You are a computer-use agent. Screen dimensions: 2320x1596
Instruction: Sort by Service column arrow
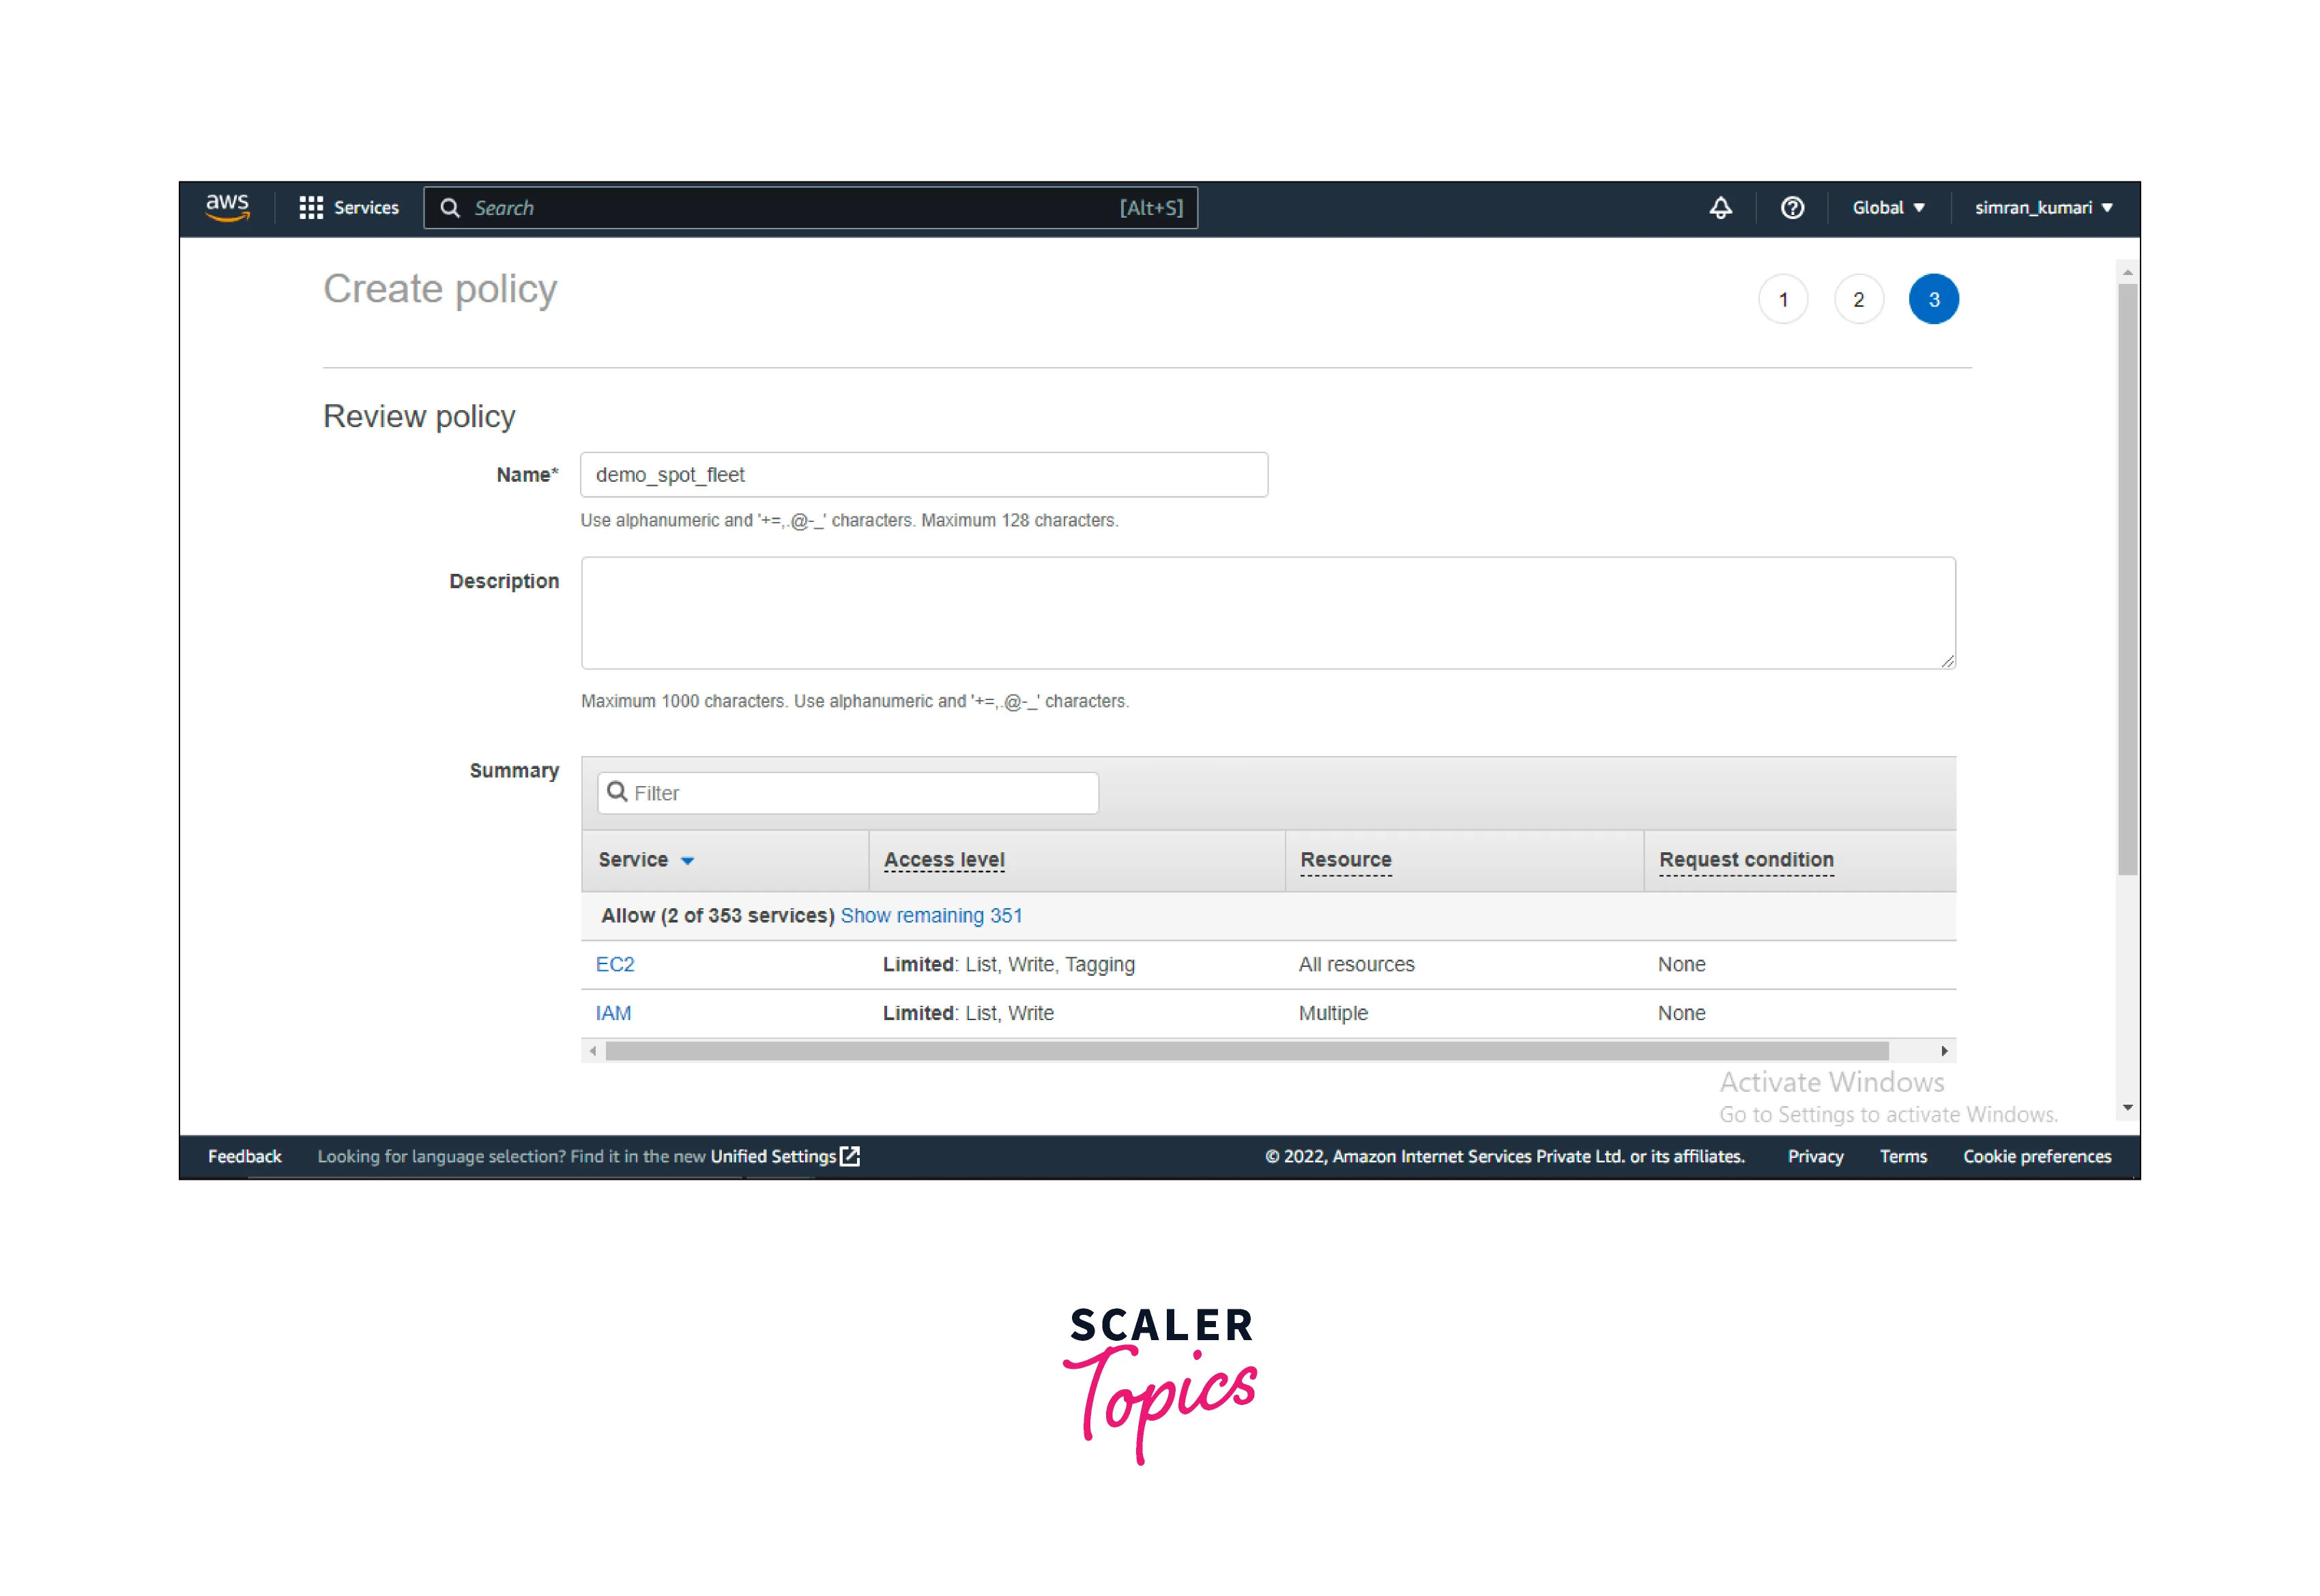click(687, 860)
